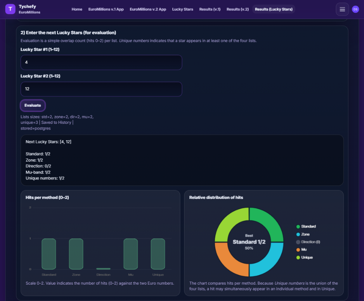Click the Standard bar in bar chart

point(49,254)
